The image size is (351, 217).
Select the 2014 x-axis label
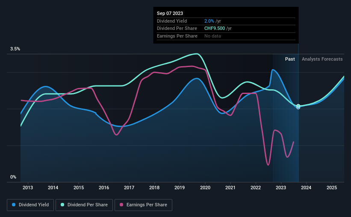tap(53, 188)
